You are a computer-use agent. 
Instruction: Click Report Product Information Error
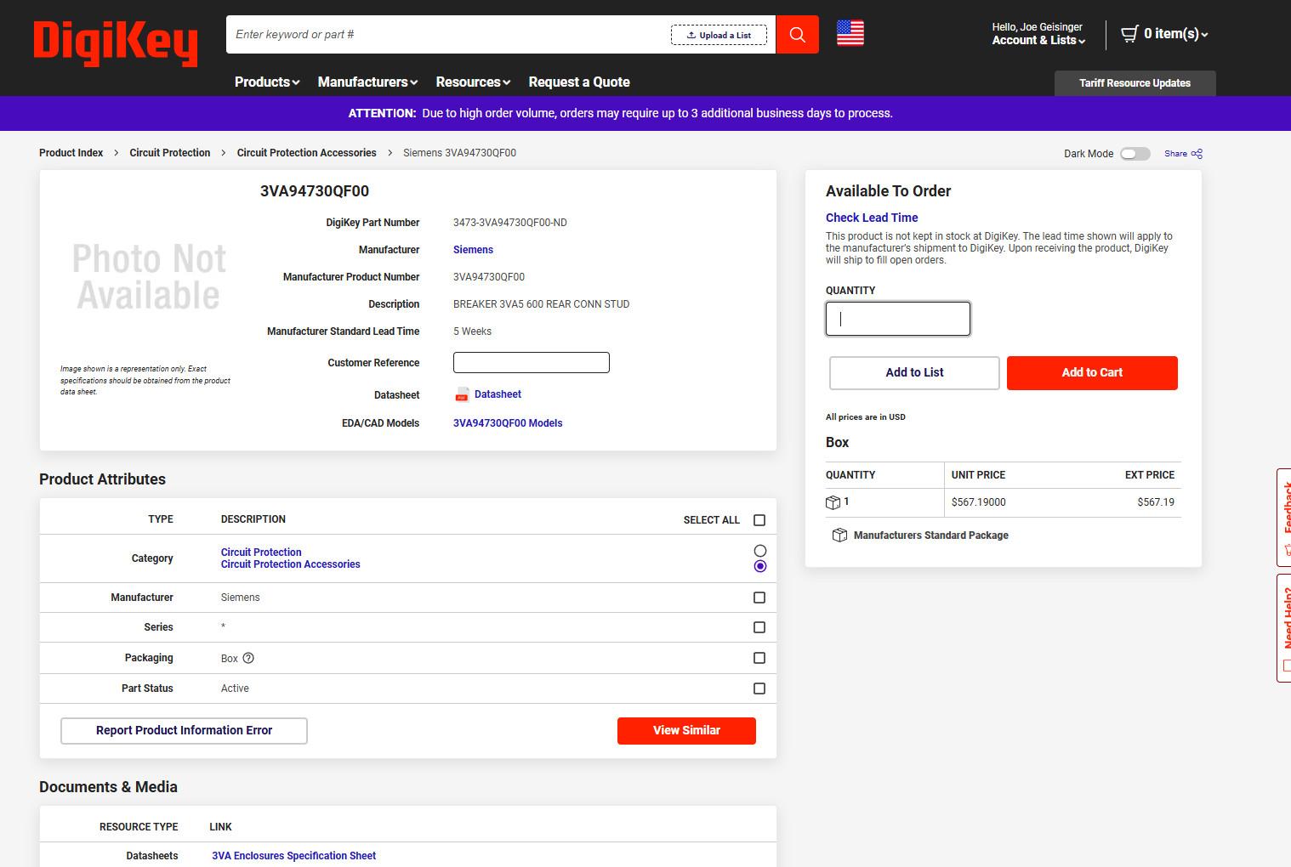tap(184, 731)
